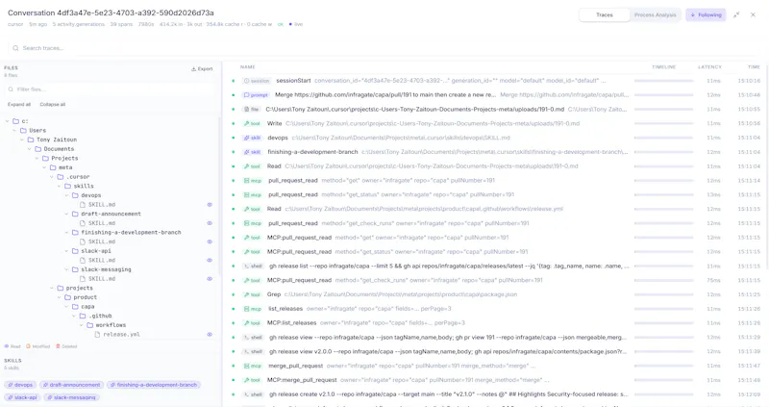Click the file badge on 191-0.md row

252,110
